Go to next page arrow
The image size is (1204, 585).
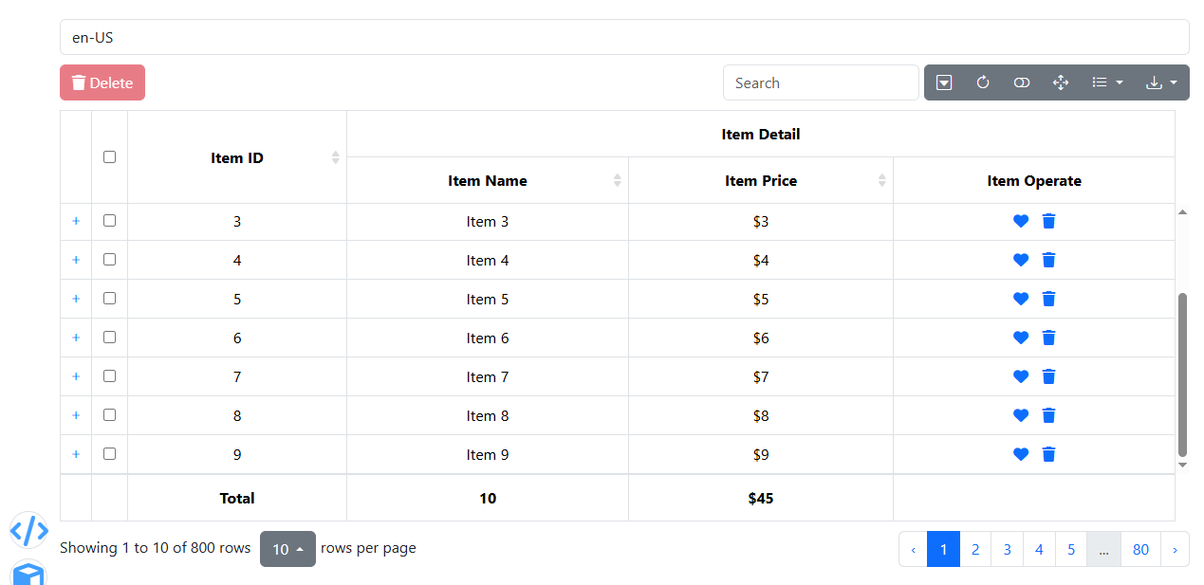1175,549
